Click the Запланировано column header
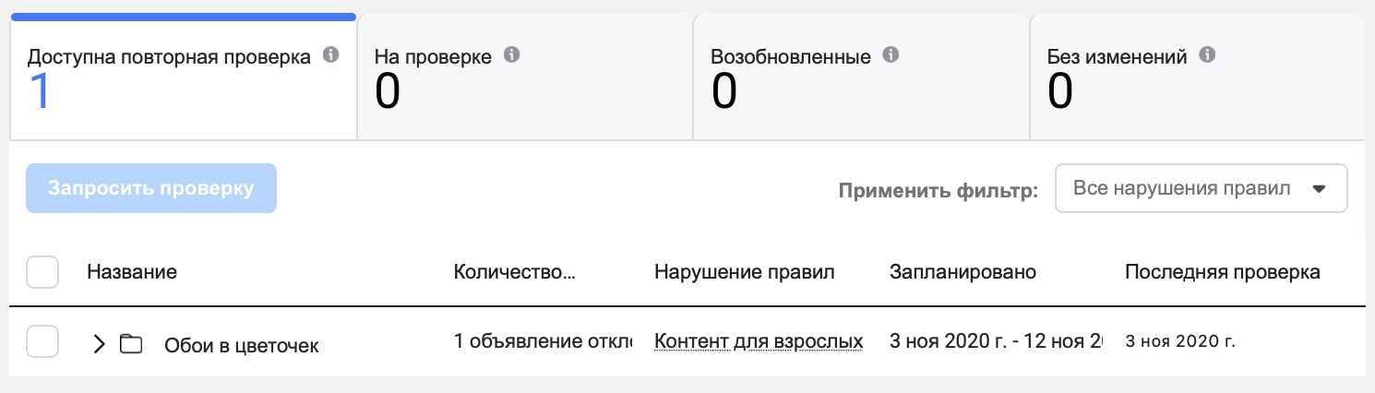The height and width of the screenshot is (393, 1375). point(962,272)
